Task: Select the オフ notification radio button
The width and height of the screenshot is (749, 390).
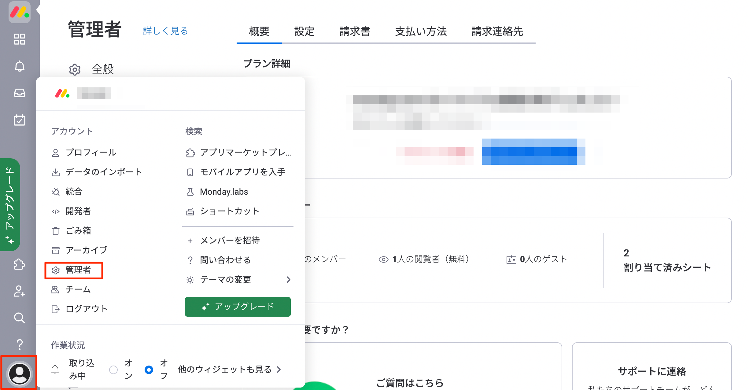Action: (x=149, y=370)
